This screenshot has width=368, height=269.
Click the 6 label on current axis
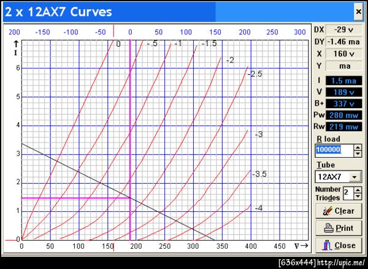pos(18,68)
